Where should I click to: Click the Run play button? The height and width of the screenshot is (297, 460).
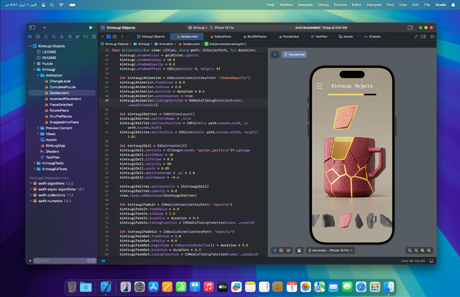tap(91, 27)
